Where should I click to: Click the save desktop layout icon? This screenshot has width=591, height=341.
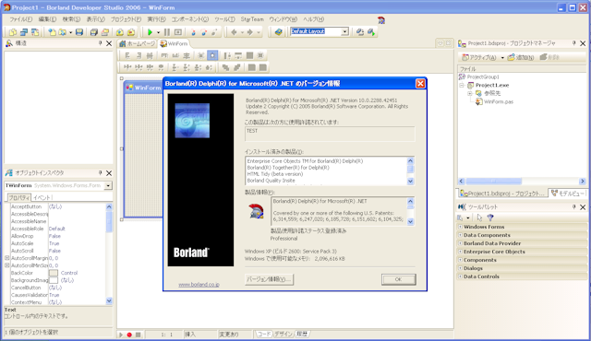click(360, 32)
